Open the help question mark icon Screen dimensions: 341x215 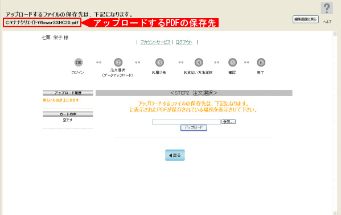pyautogui.click(x=327, y=9)
